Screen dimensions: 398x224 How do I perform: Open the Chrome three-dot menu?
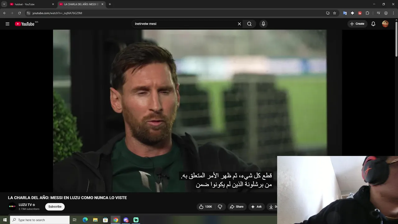click(393, 13)
